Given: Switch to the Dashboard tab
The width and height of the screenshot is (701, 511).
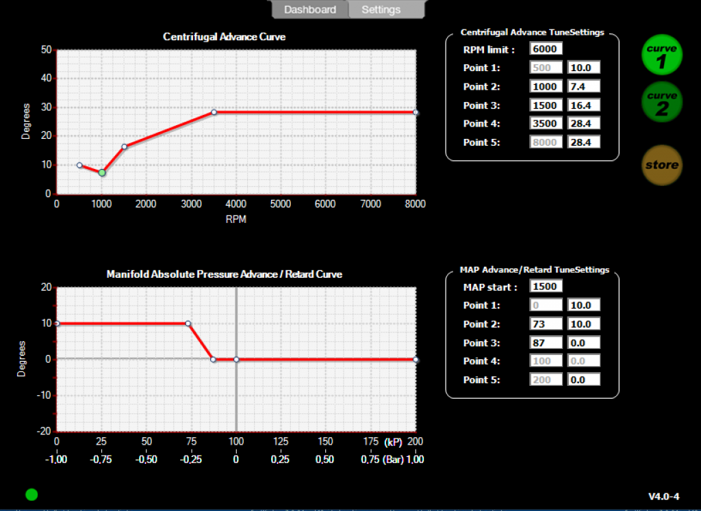Looking at the screenshot, I should point(310,10).
